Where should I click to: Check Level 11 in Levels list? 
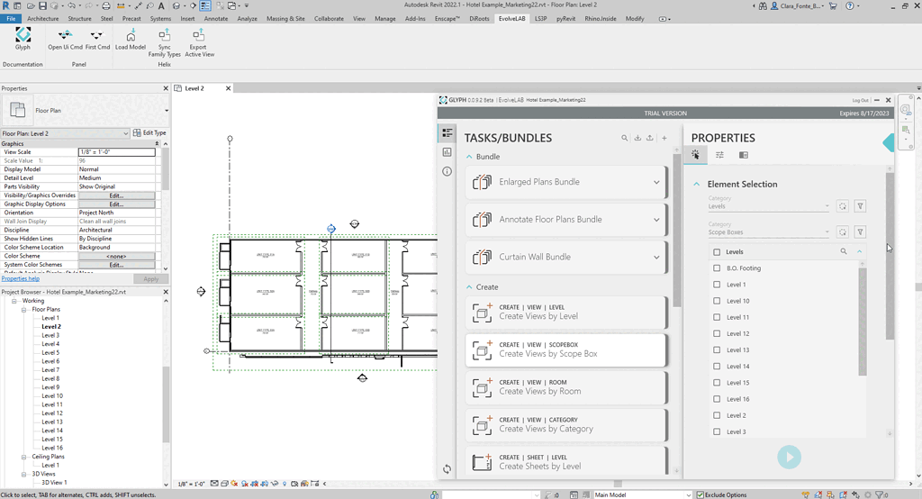pyautogui.click(x=716, y=317)
